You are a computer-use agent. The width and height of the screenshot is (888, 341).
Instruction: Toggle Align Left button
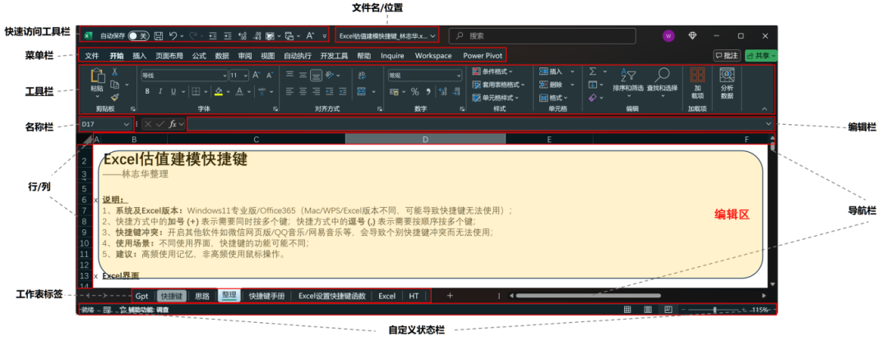tap(290, 91)
